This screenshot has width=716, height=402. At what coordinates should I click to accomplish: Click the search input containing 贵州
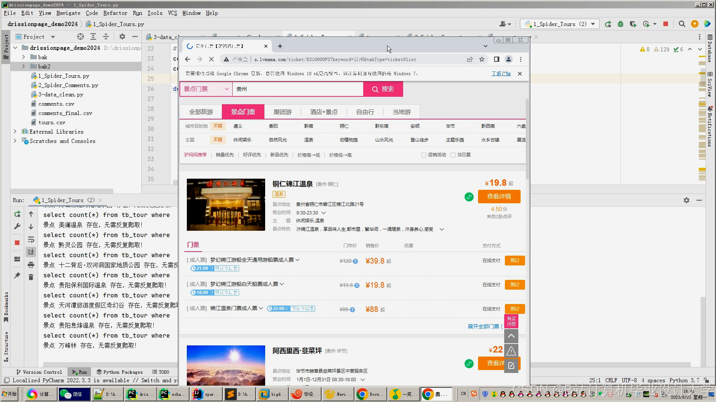click(x=298, y=89)
